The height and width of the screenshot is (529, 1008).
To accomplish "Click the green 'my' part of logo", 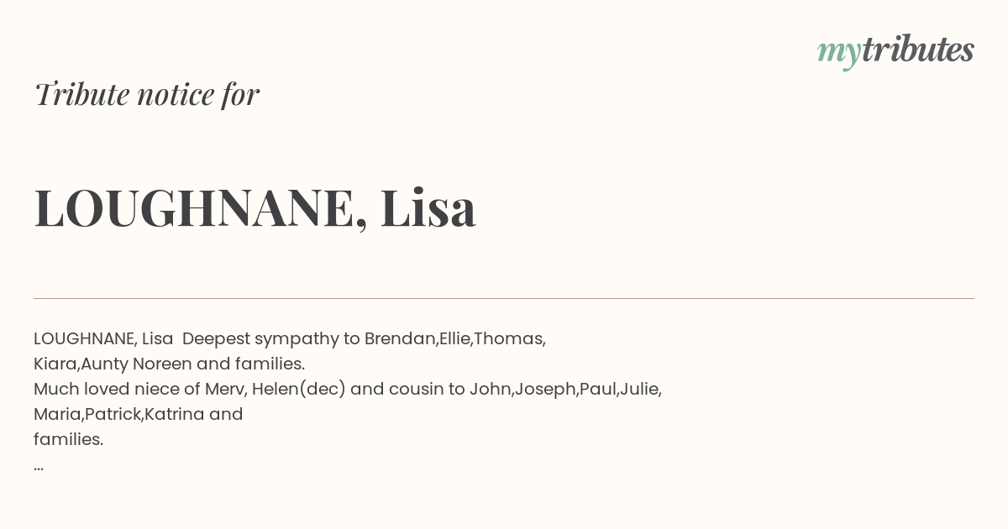I will 839,54.
